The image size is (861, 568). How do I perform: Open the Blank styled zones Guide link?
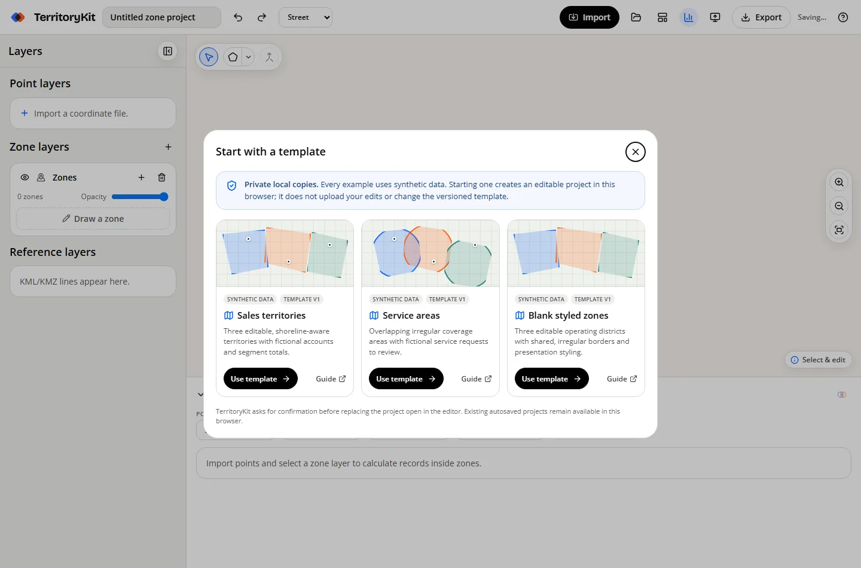[x=622, y=379]
